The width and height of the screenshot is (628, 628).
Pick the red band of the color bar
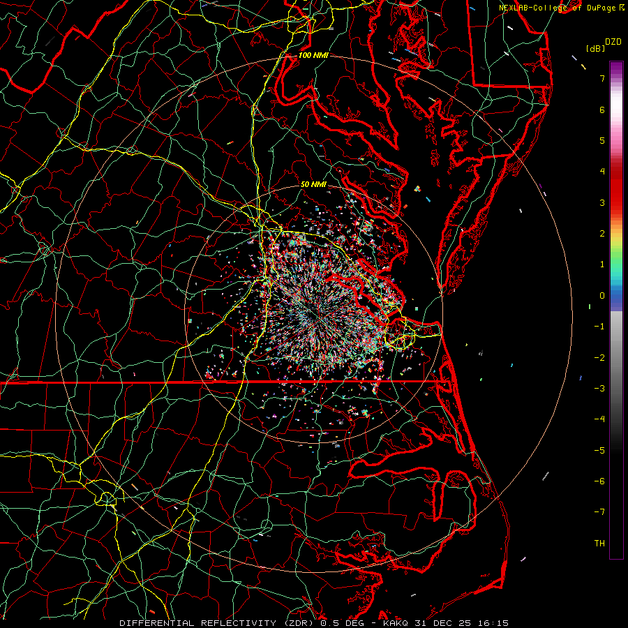point(616,193)
